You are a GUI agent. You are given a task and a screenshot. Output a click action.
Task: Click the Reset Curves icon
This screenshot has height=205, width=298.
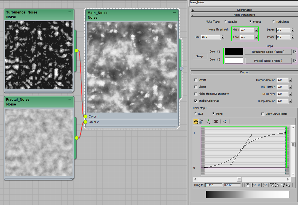[224, 121]
